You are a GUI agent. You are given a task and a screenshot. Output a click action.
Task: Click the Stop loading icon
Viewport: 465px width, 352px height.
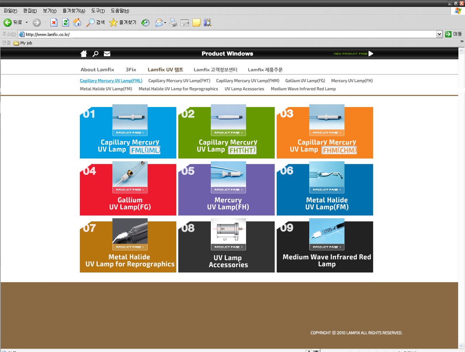54,22
